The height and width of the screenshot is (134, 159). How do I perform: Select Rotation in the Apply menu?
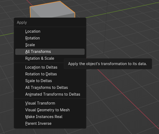[50, 38]
